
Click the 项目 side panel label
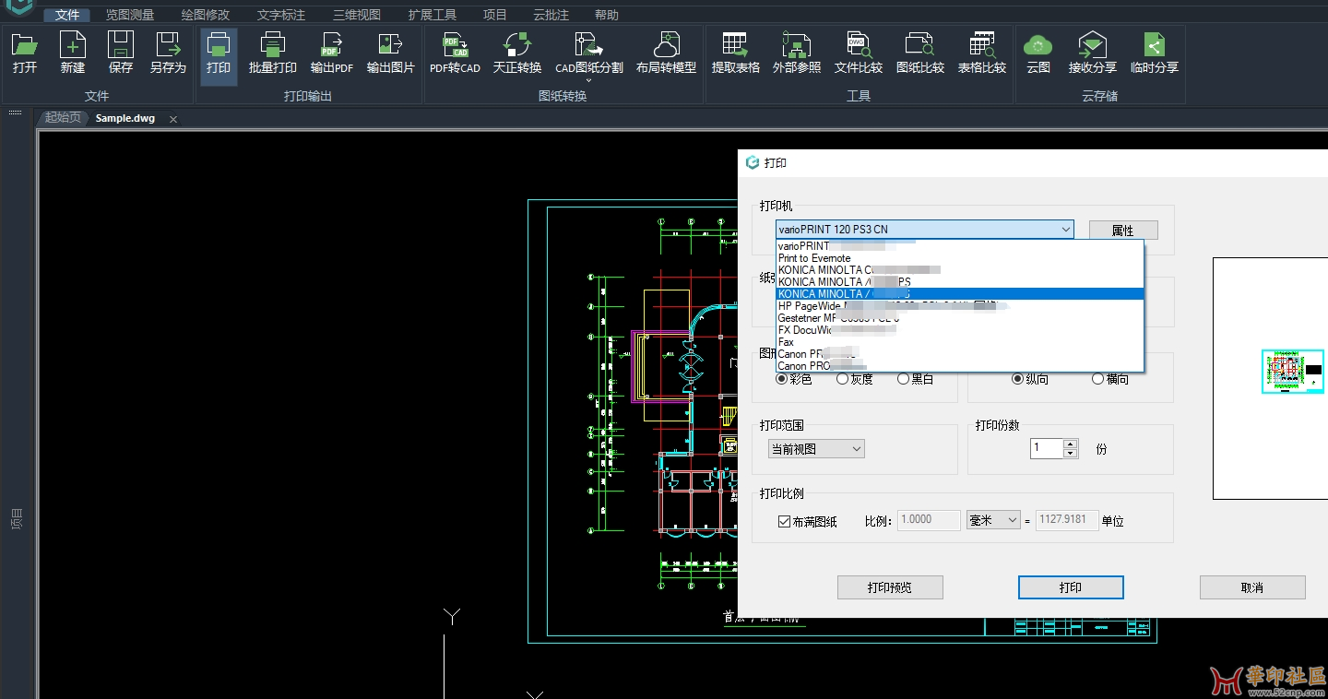[17, 518]
